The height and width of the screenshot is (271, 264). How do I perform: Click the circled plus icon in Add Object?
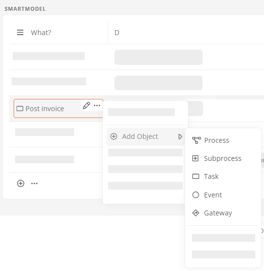[114, 136]
